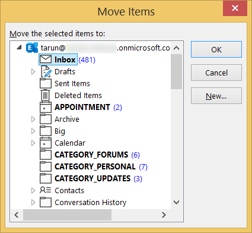Select the CATEGORY_UPDATES folder label

pos(92,178)
